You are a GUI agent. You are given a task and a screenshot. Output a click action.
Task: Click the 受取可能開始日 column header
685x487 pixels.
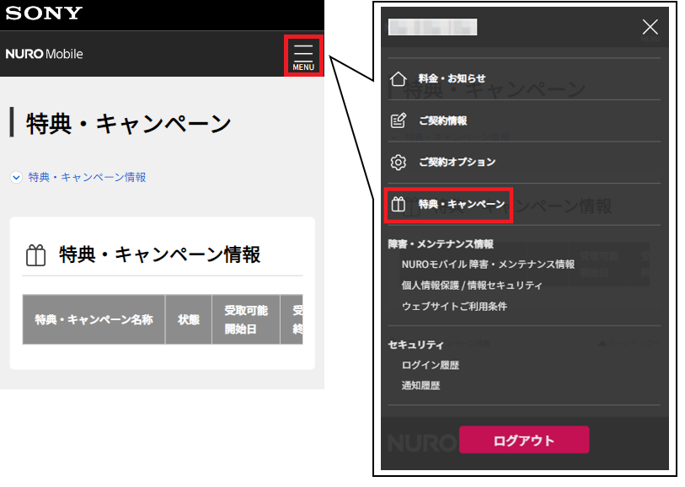tap(246, 319)
